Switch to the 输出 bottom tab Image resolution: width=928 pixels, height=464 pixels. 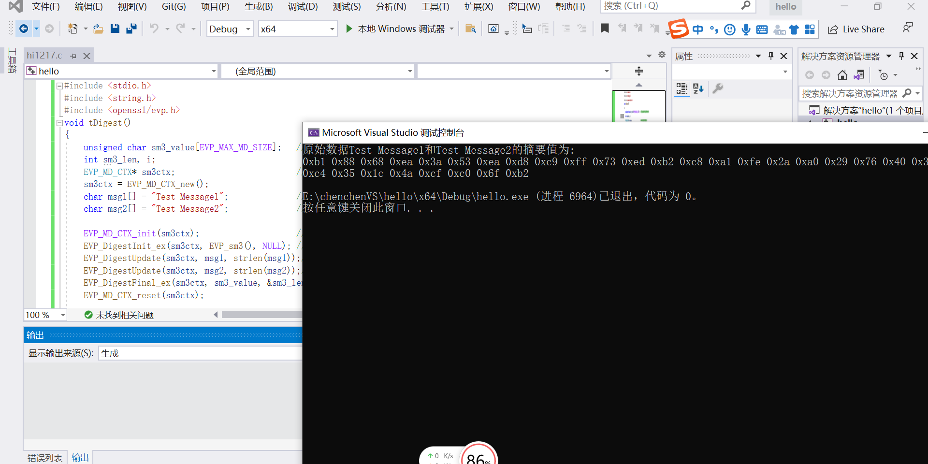(x=80, y=458)
